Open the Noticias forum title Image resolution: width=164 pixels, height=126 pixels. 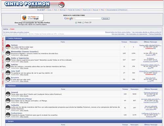tap(14, 65)
